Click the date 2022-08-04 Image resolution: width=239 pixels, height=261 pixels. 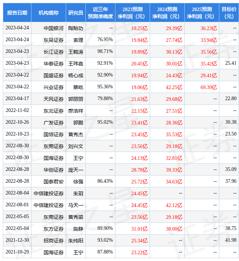(x=17, y=193)
